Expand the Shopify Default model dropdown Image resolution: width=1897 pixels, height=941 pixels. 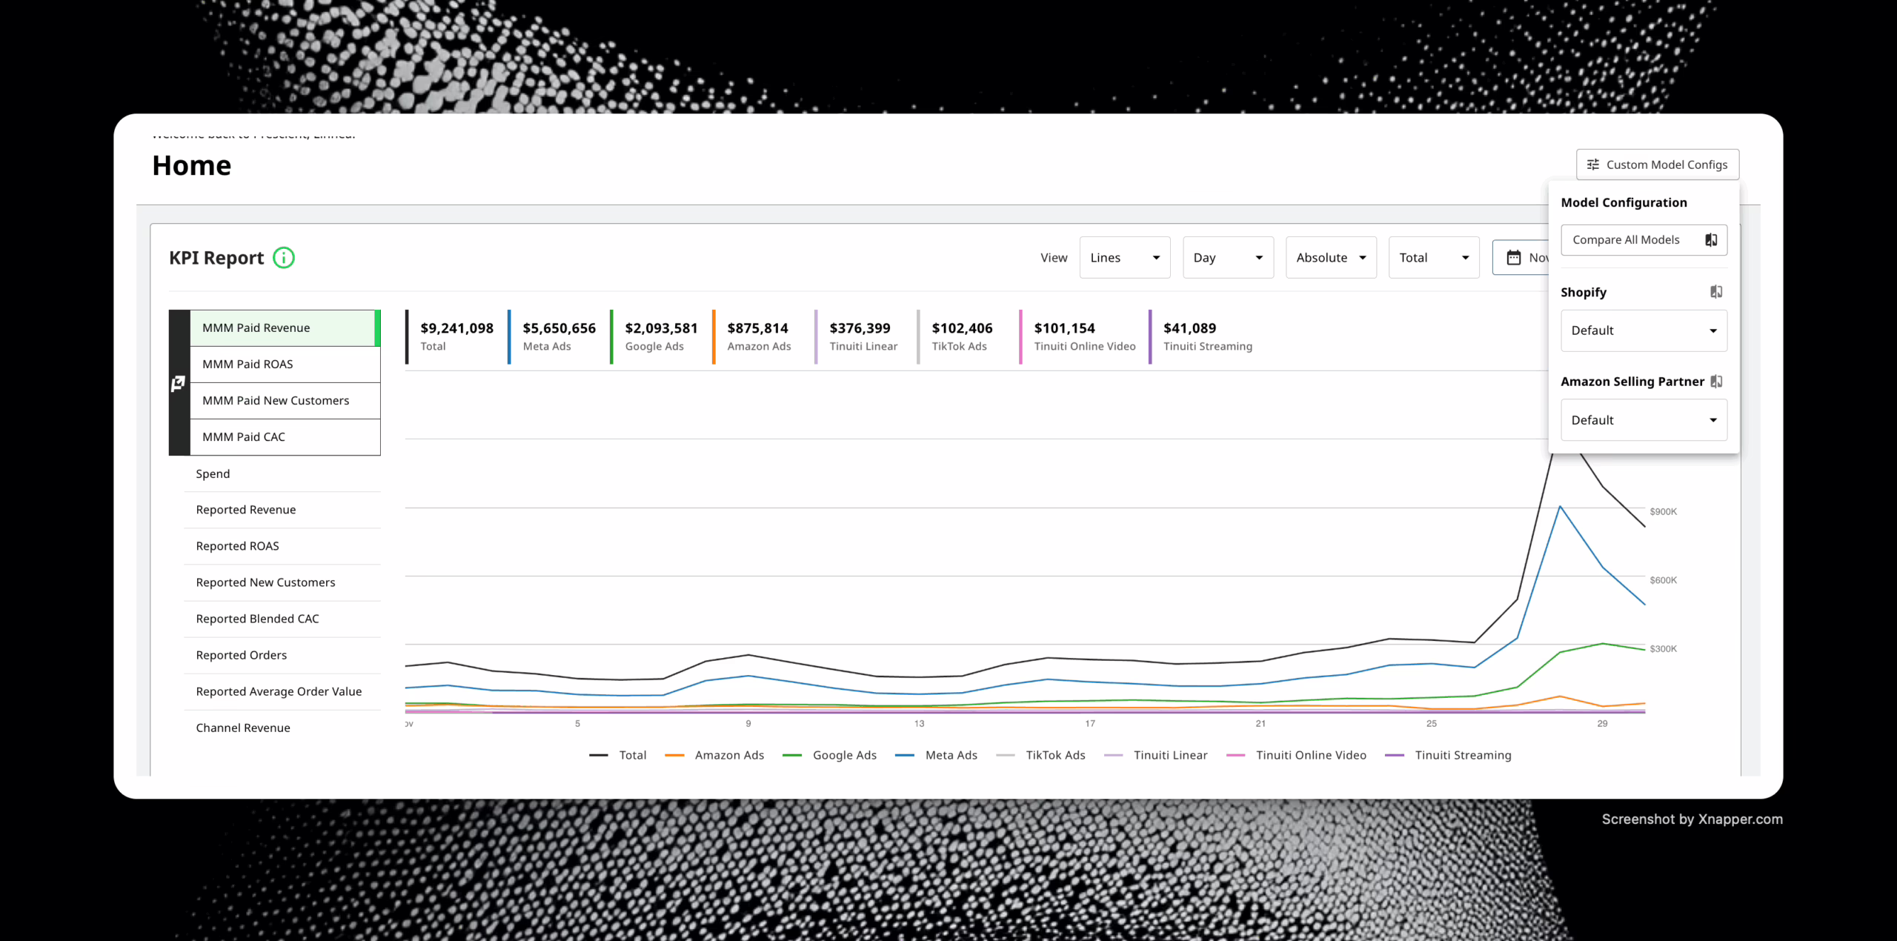1644,330
